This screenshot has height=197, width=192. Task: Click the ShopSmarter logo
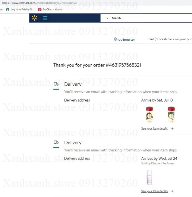pos(125,39)
